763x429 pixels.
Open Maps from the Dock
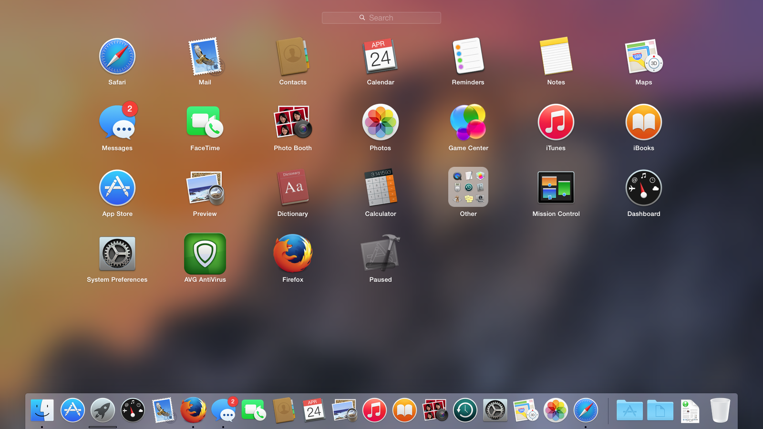tap(526, 410)
